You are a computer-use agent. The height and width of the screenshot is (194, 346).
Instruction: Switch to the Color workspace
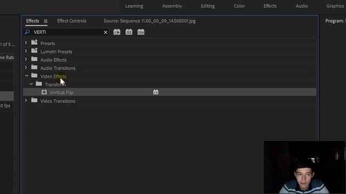239,6
